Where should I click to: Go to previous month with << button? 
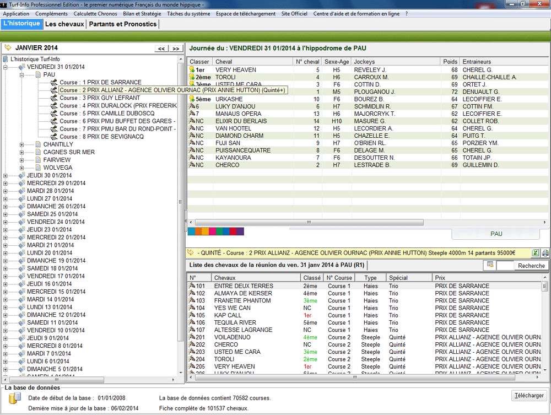pyautogui.click(x=161, y=48)
